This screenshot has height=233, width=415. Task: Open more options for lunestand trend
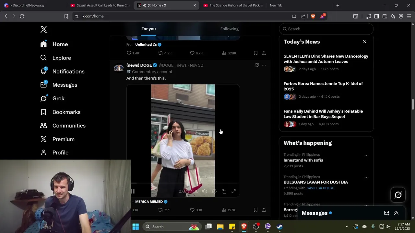(366, 156)
